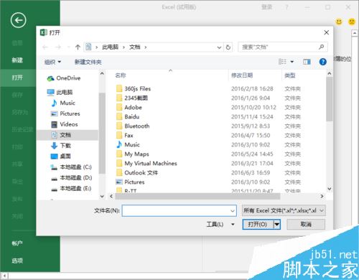Screen dimensions: 359x280
Task: Open 选项 in Excel backstage menu
Action: (x=17, y=261)
